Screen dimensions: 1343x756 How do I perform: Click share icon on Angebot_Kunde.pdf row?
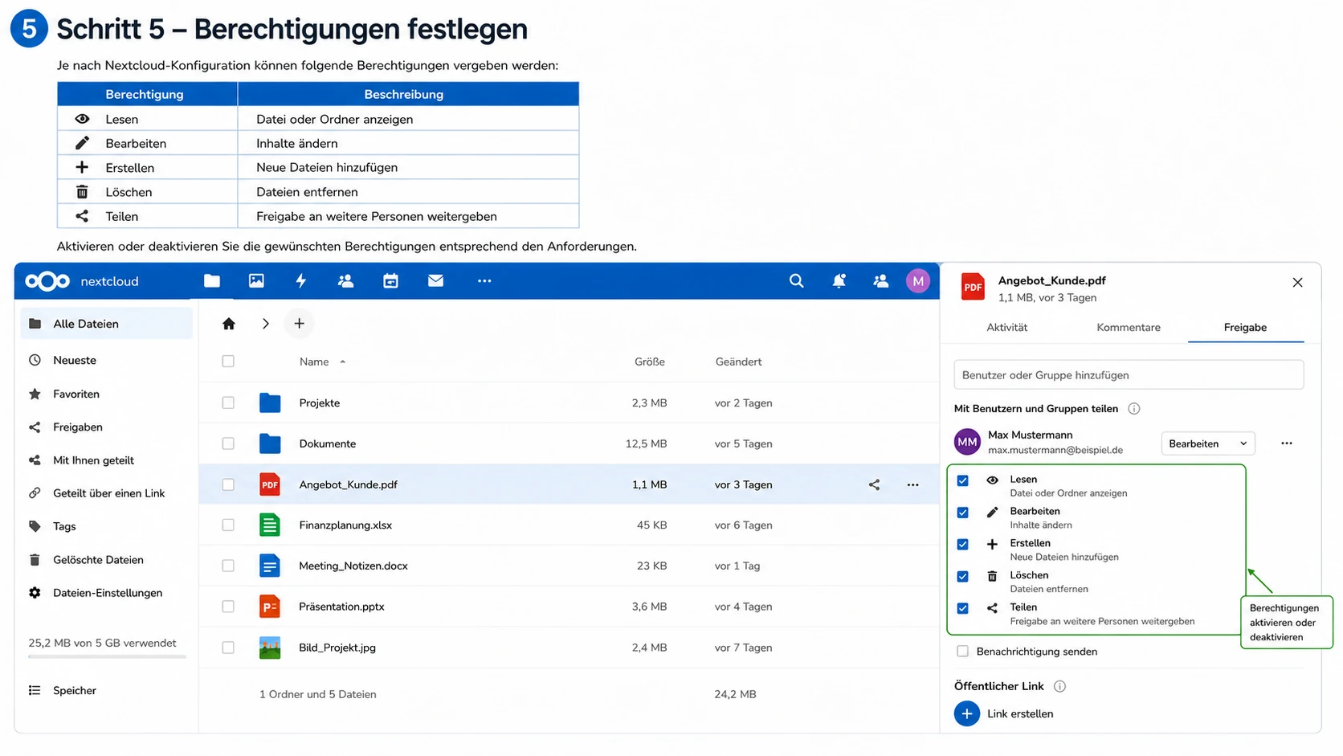pyautogui.click(x=874, y=484)
